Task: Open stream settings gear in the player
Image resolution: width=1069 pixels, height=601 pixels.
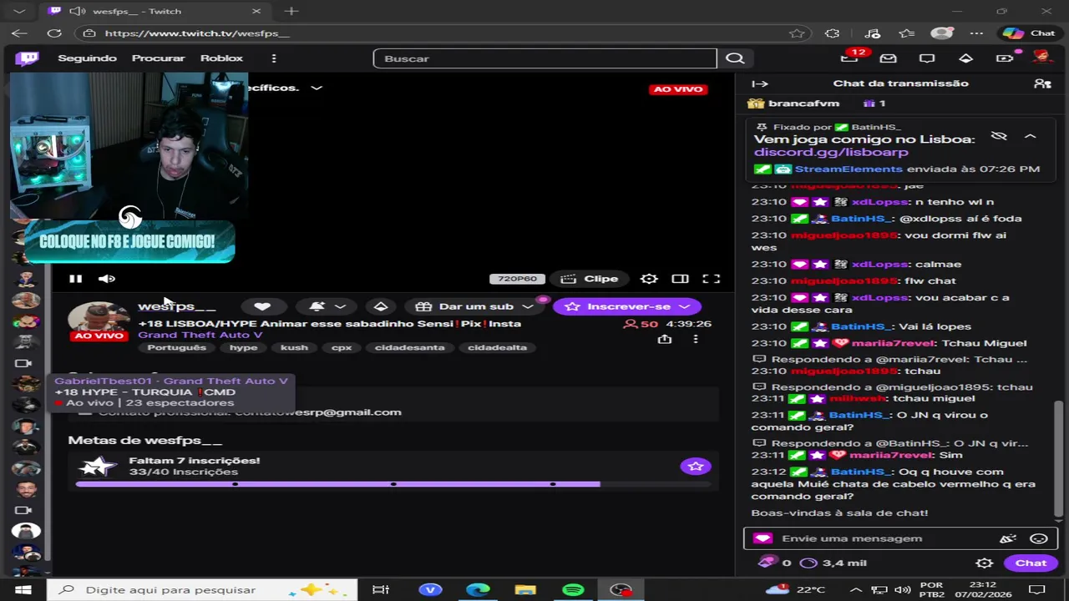Action: (649, 279)
